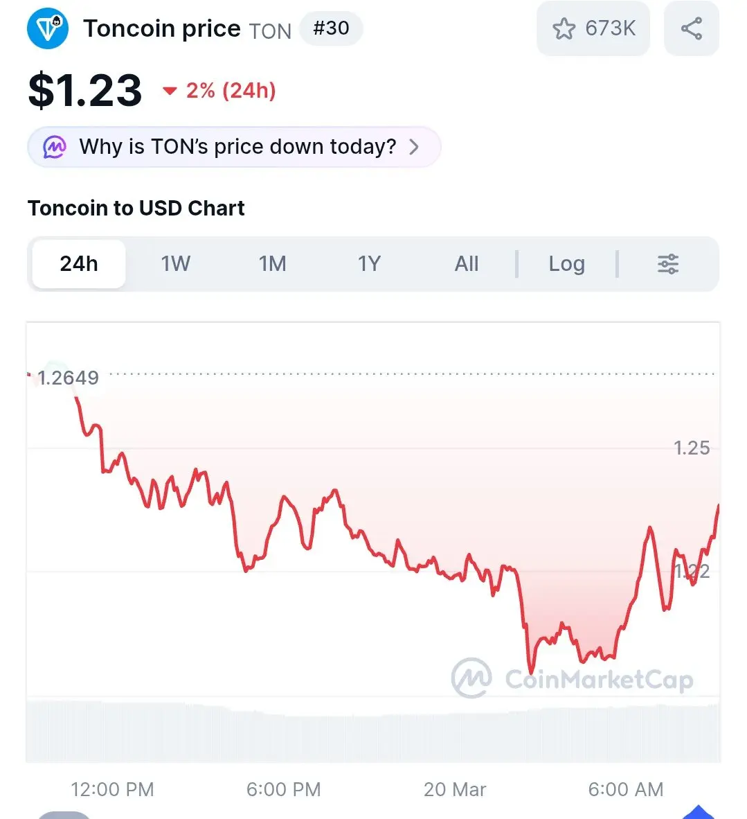Viewport: 747px width, 819px height.
Task: Add Toncoin to watchlist with star
Action: coord(564,29)
